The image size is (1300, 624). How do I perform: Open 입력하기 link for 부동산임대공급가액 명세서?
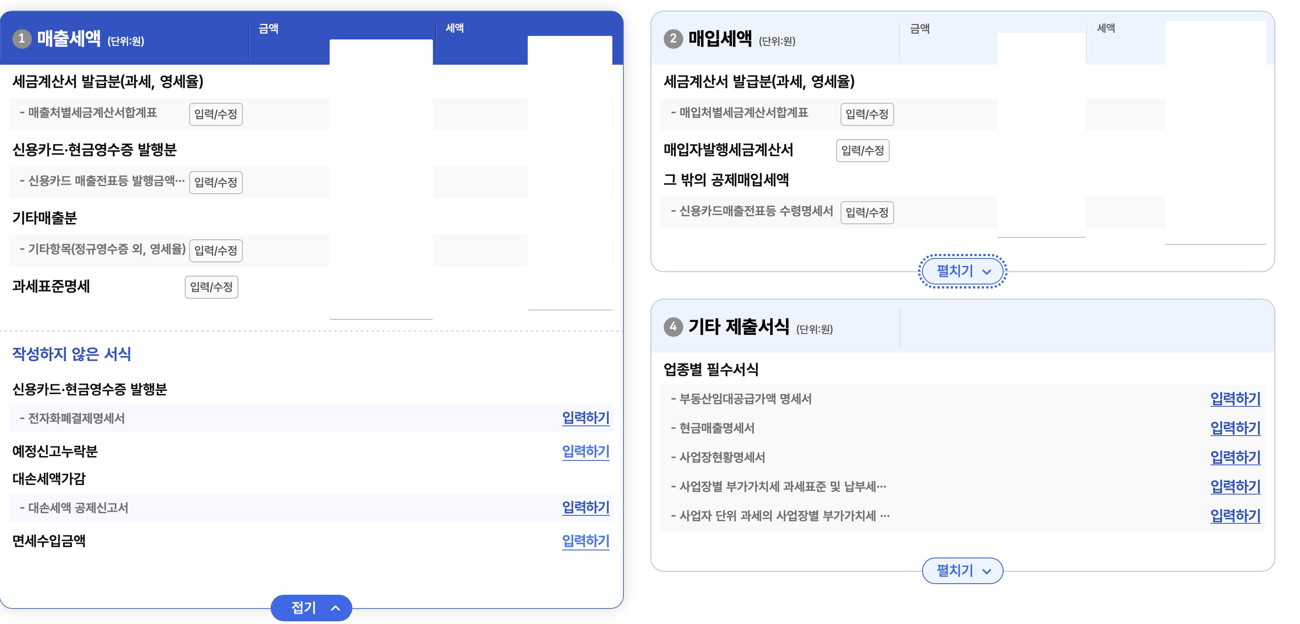1235,399
